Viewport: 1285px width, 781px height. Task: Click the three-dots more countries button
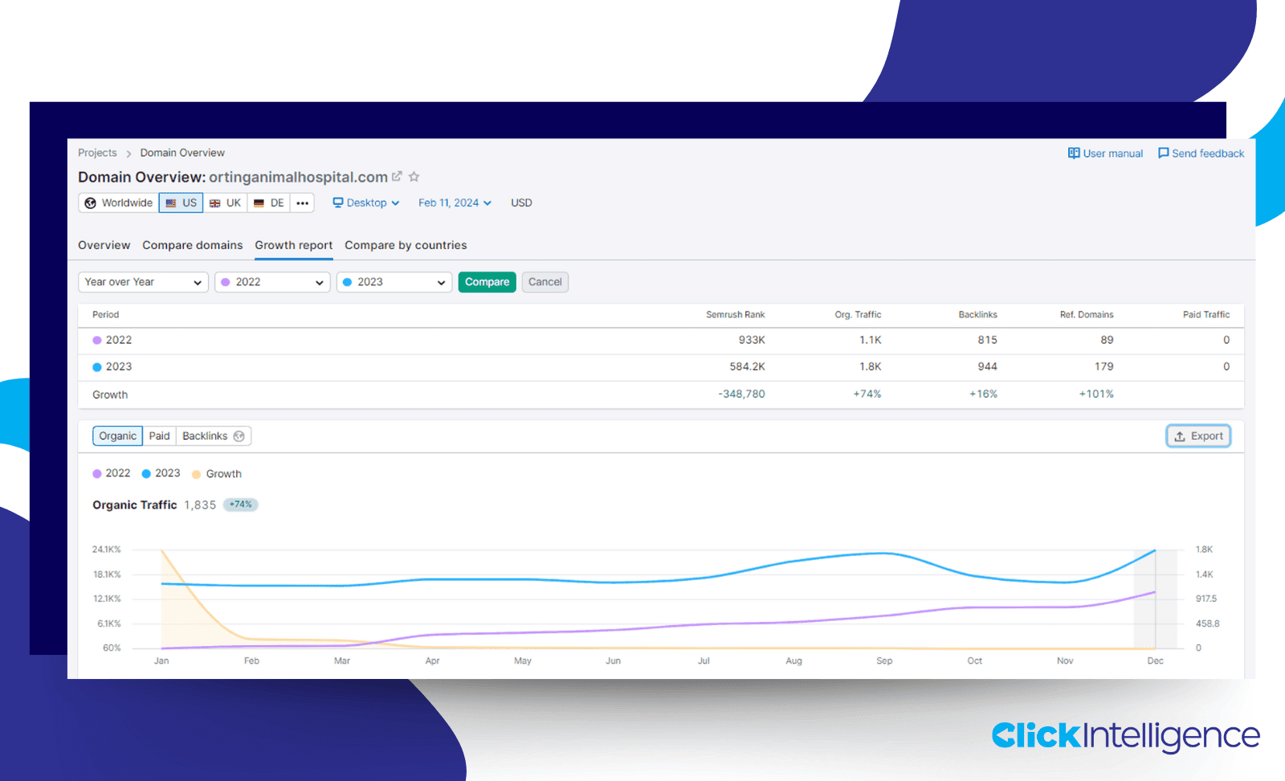[x=302, y=203]
